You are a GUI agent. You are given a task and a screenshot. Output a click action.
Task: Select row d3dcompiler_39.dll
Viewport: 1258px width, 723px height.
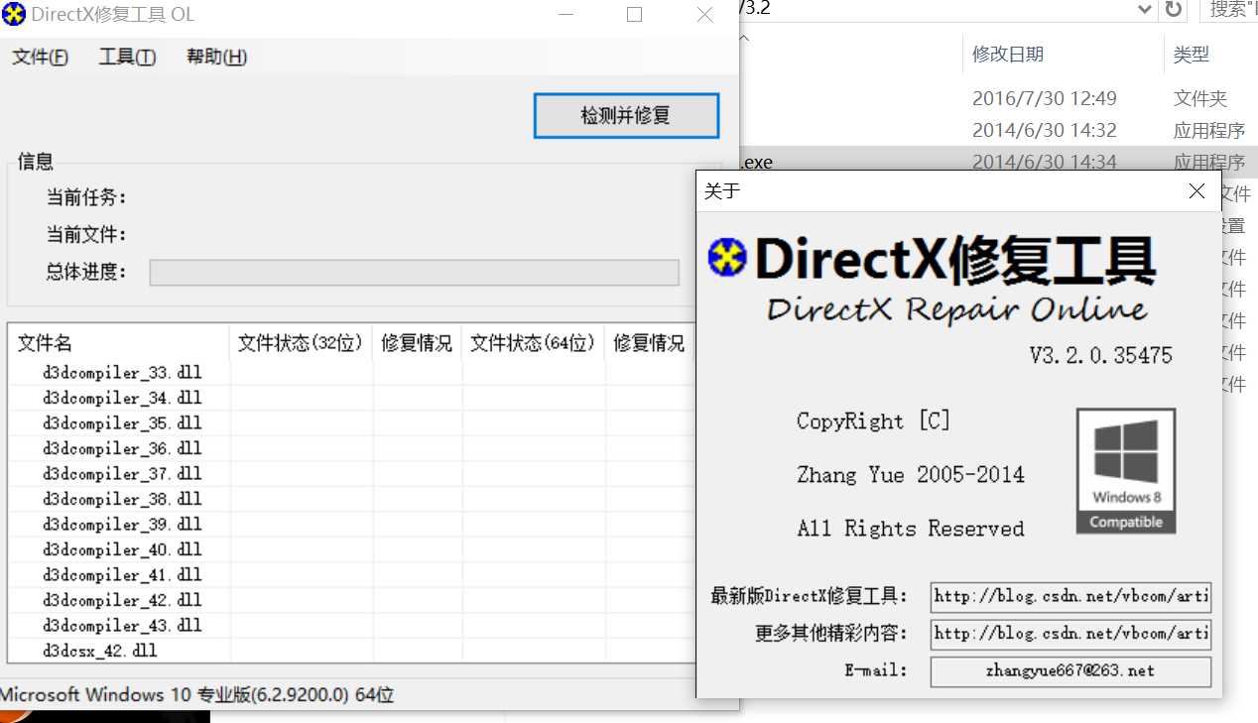pyautogui.click(x=352, y=525)
